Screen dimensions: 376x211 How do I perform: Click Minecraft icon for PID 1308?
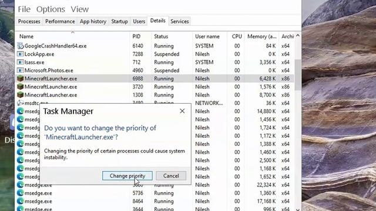[x=21, y=95]
